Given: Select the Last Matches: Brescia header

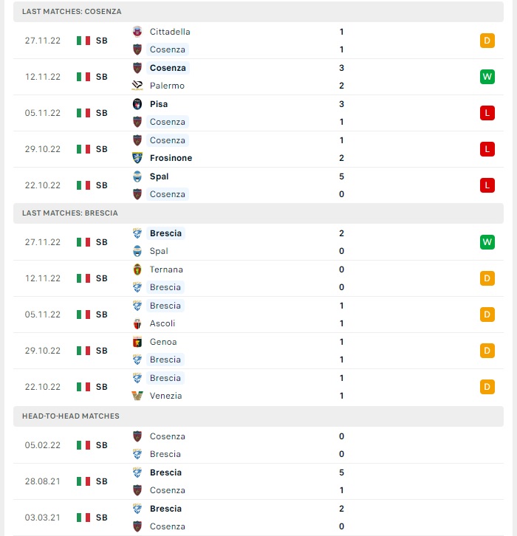Looking at the screenshot, I should [258, 213].
